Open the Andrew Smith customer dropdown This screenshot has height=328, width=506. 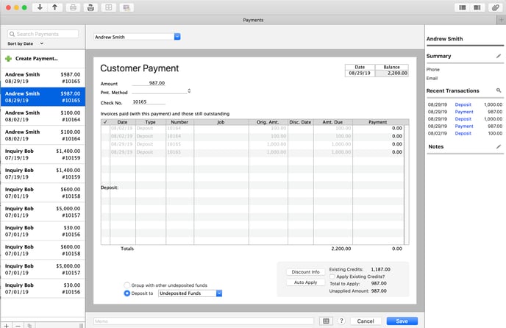[177, 37]
